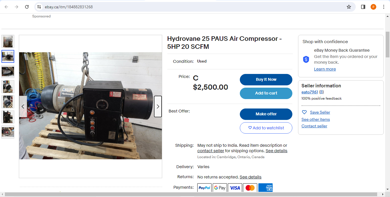The image size is (390, 197).
Task: Open seller eato7961 profile link
Action: [309, 92]
